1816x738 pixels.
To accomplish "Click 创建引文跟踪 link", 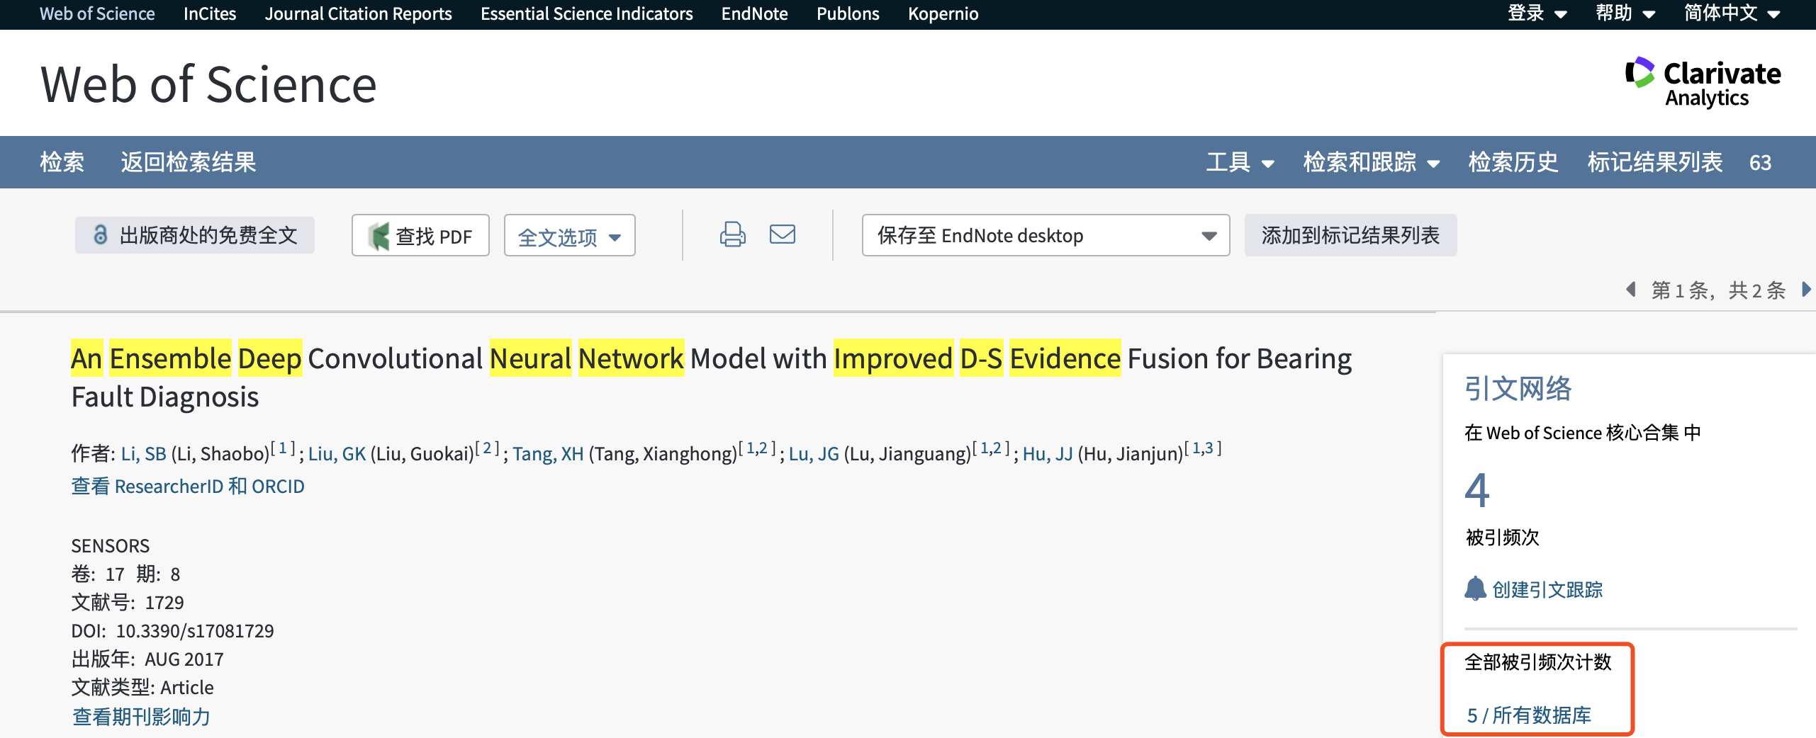I will click(1547, 589).
